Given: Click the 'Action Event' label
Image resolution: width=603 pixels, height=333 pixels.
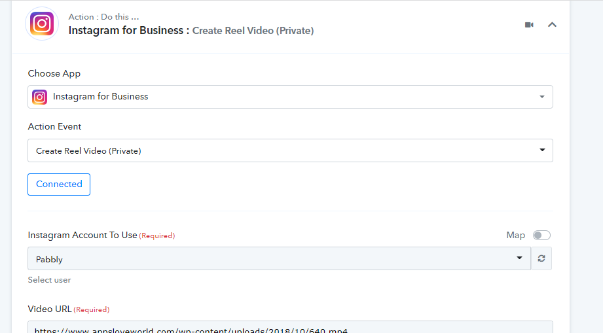Looking at the screenshot, I should click(54, 126).
